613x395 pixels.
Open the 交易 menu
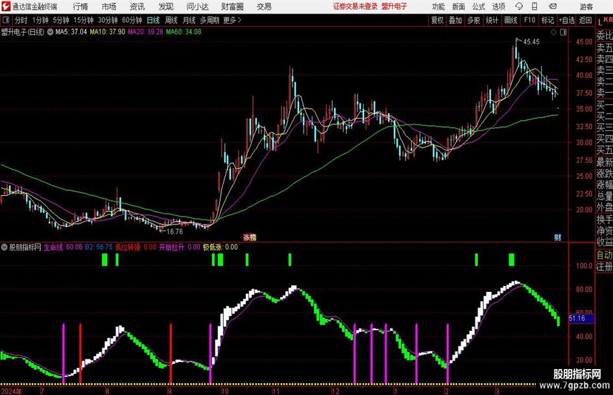264,6
